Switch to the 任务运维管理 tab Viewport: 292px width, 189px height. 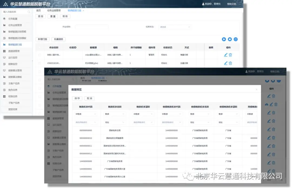pos(54,11)
